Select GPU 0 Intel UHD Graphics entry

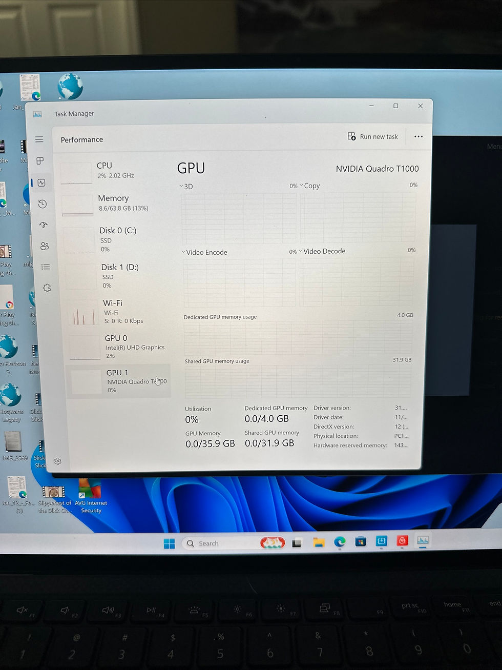(x=120, y=347)
